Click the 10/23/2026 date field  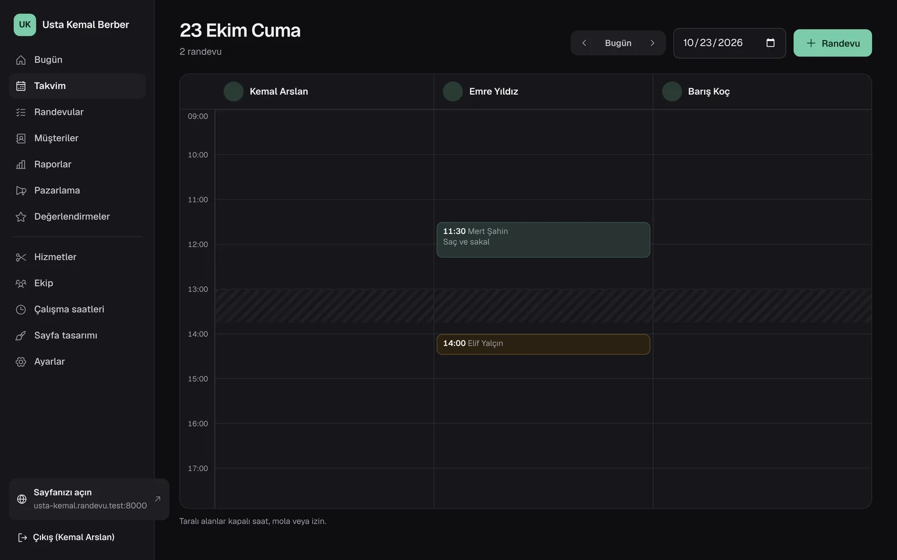tap(729, 43)
